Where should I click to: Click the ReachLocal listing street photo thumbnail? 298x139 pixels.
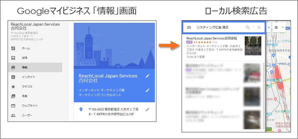253,46
